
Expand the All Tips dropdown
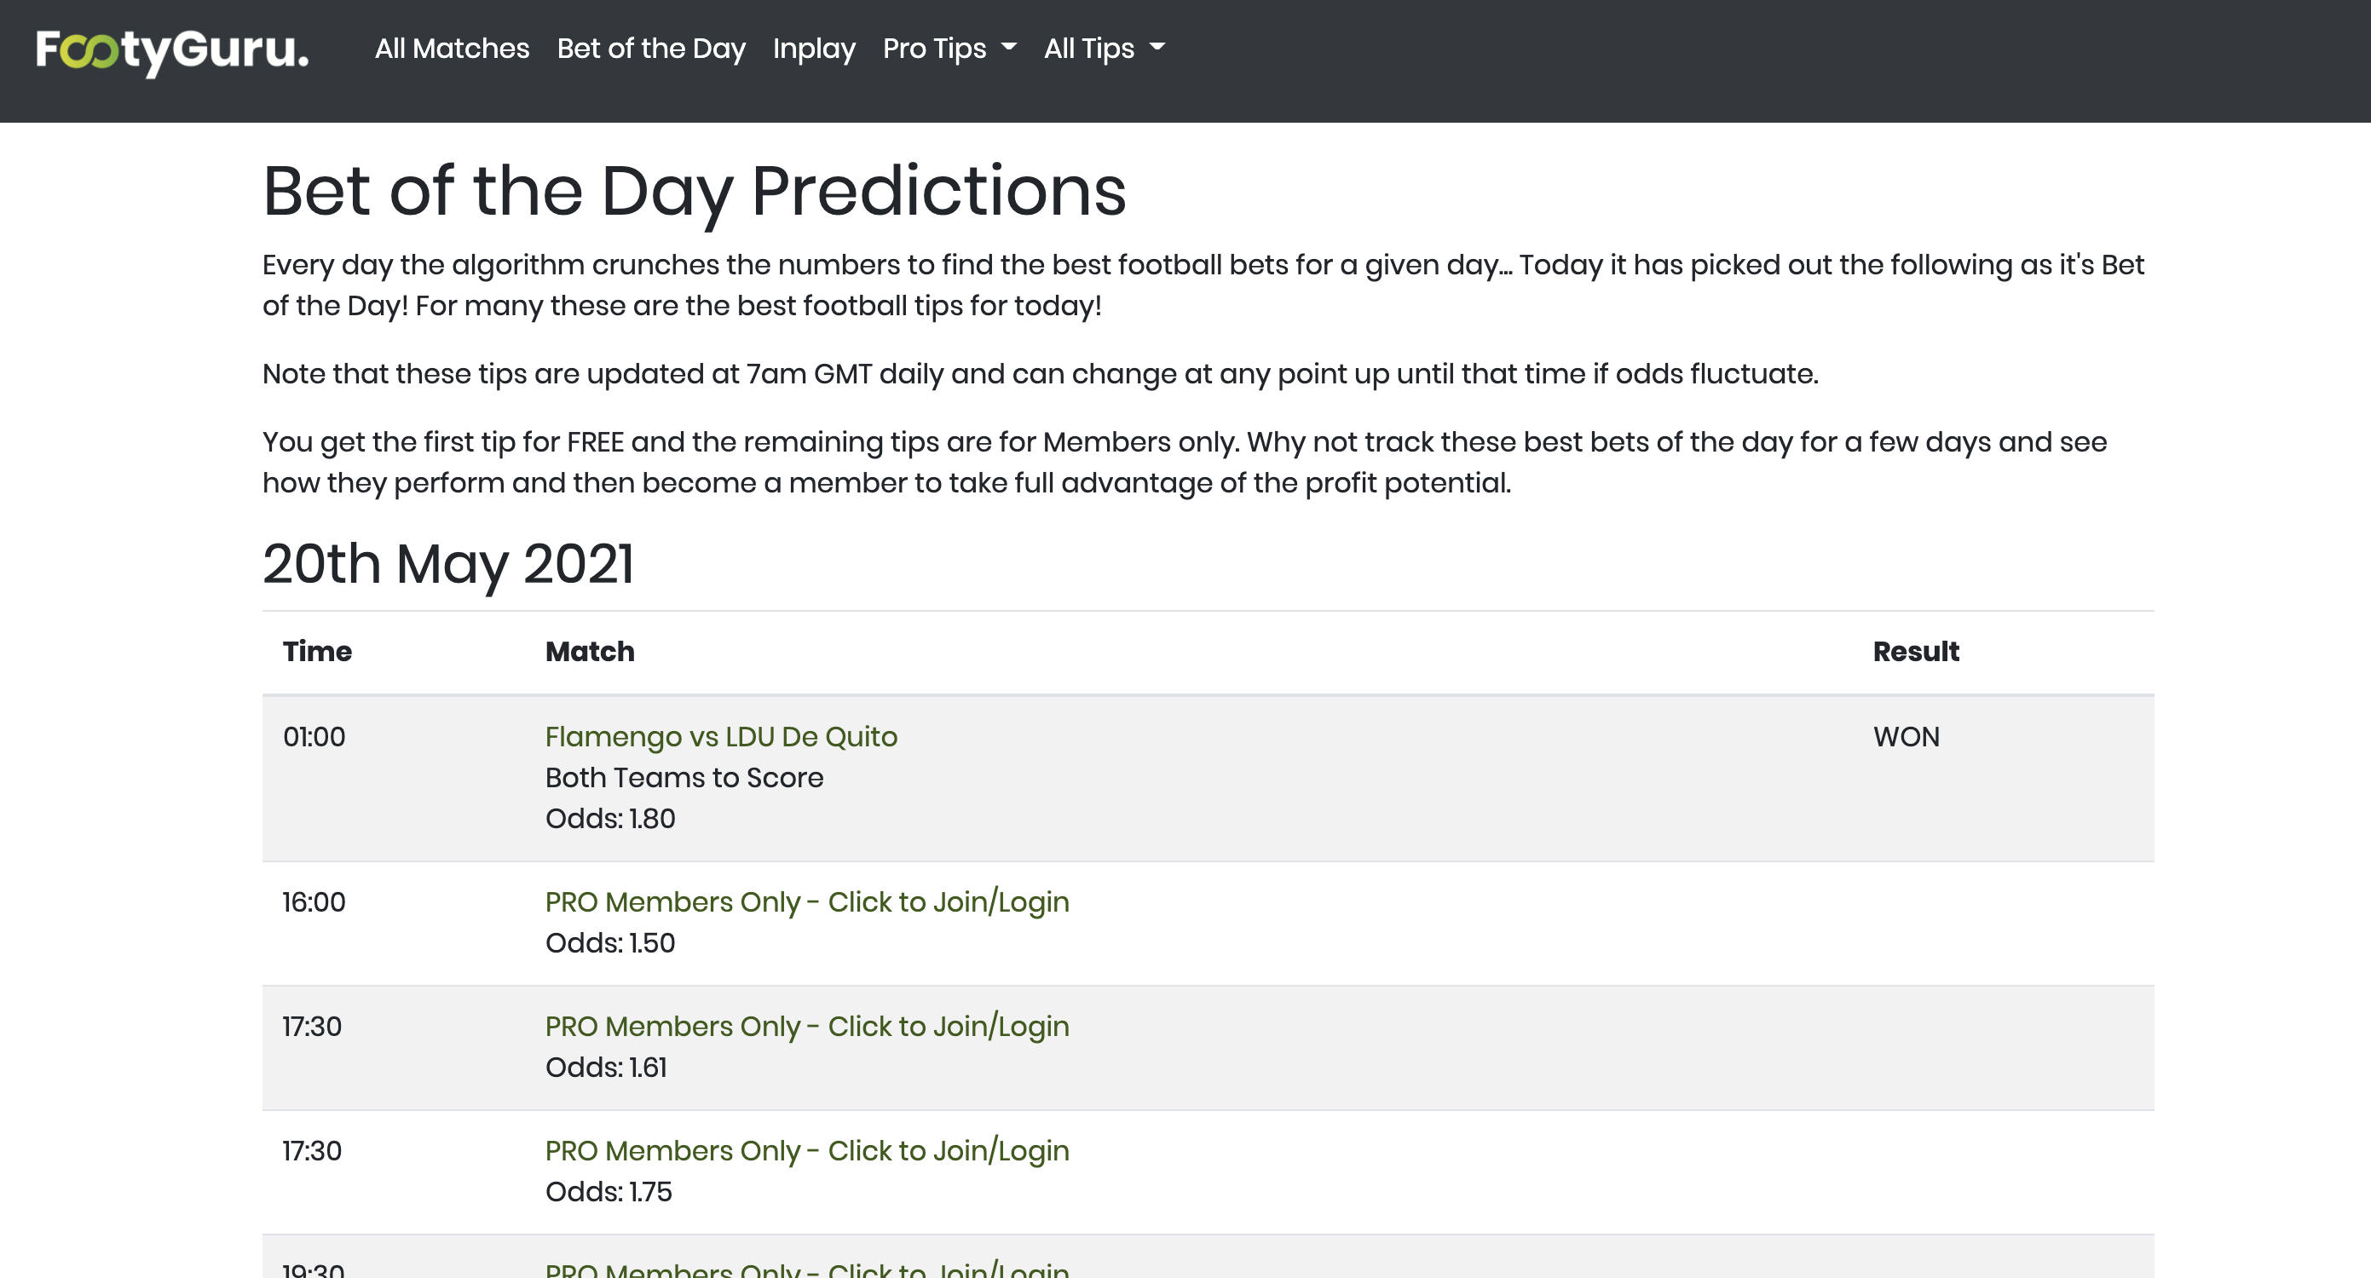point(1104,48)
